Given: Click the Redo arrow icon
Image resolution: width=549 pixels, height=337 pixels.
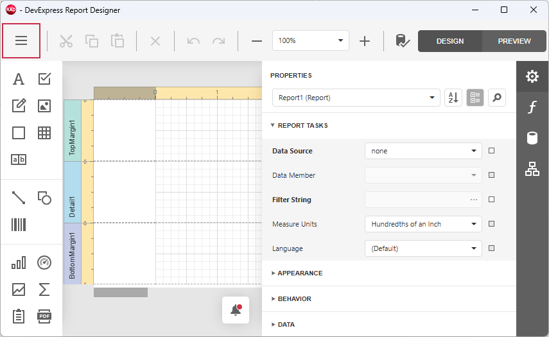Looking at the screenshot, I should 219,41.
